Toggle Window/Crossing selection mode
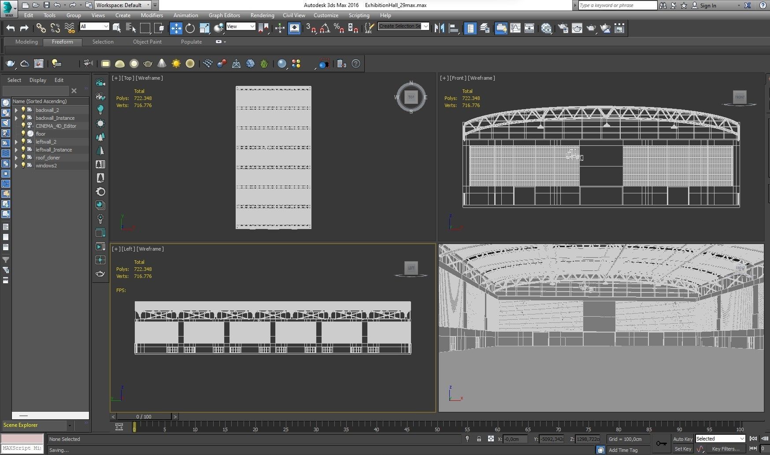Image resolution: width=770 pixels, height=455 pixels. [159, 28]
